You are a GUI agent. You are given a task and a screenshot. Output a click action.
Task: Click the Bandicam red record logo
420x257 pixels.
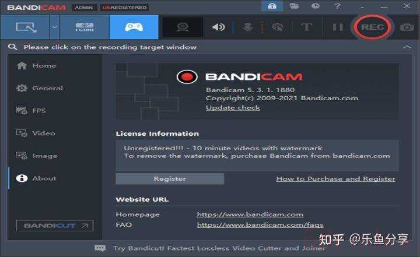187,77
